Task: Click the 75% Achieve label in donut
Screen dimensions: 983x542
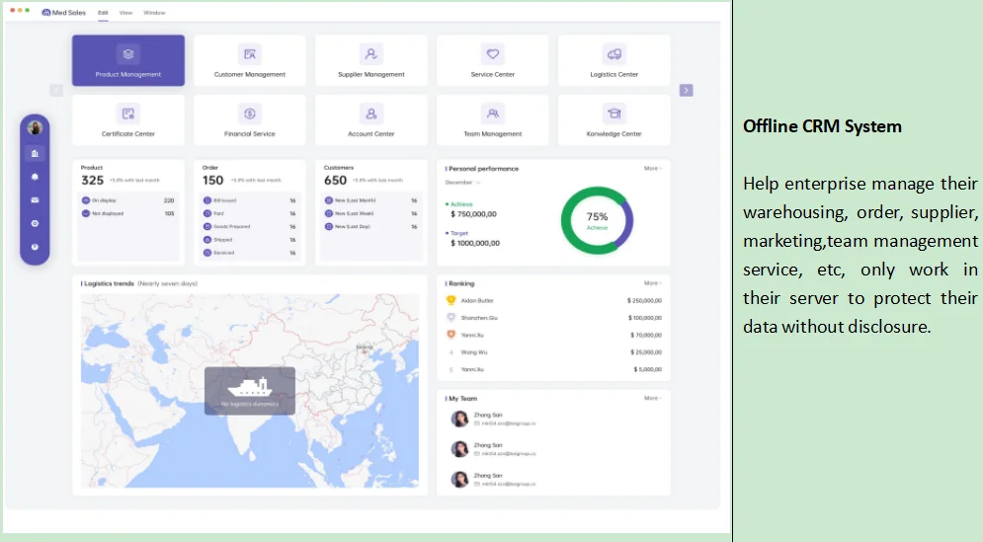Action: pos(597,220)
